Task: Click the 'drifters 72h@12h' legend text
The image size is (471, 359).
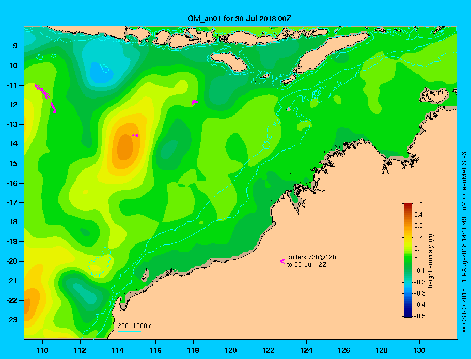Action: 311,257
